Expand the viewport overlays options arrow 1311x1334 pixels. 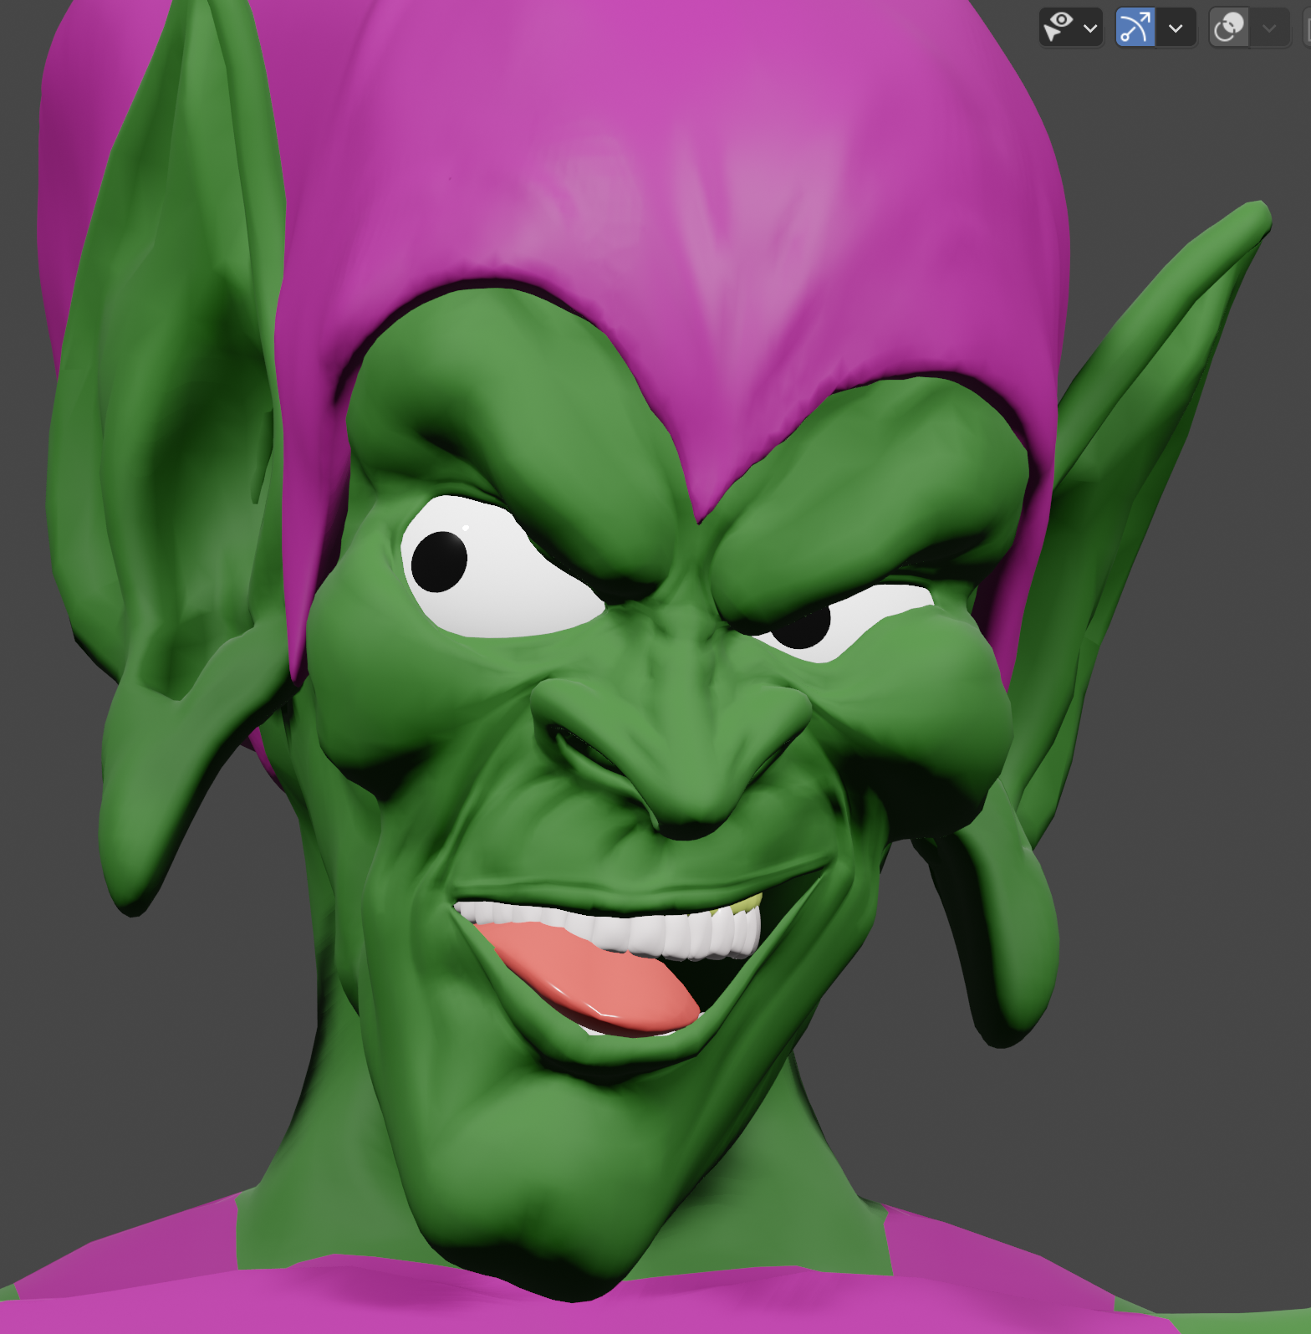click(x=1270, y=28)
